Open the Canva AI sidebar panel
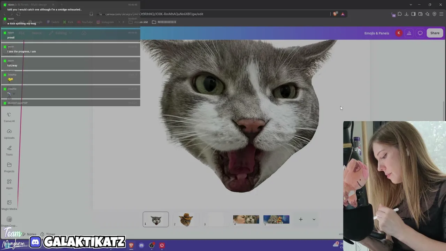The image size is (446, 251). click(9, 117)
